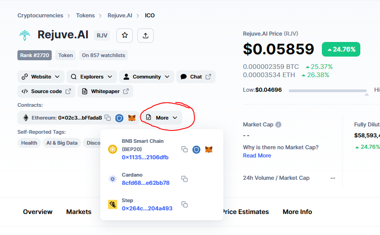Switch to the Price Estimates tab
Viewport: 380px width, 235px height.
[x=245, y=212]
